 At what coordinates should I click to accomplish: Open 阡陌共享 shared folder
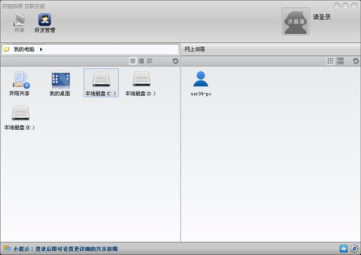click(x=20, y=83)
